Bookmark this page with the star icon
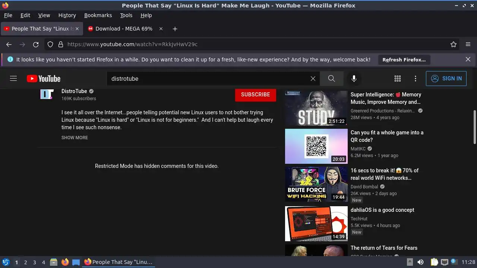This screenshot has height=268, width=477. point(454,44)
